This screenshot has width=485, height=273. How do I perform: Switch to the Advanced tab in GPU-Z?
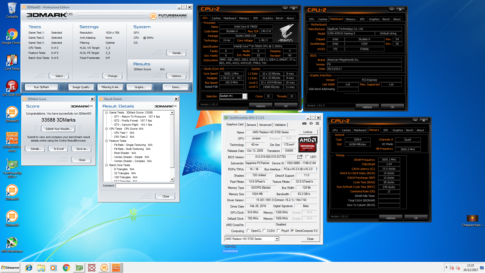265,125
